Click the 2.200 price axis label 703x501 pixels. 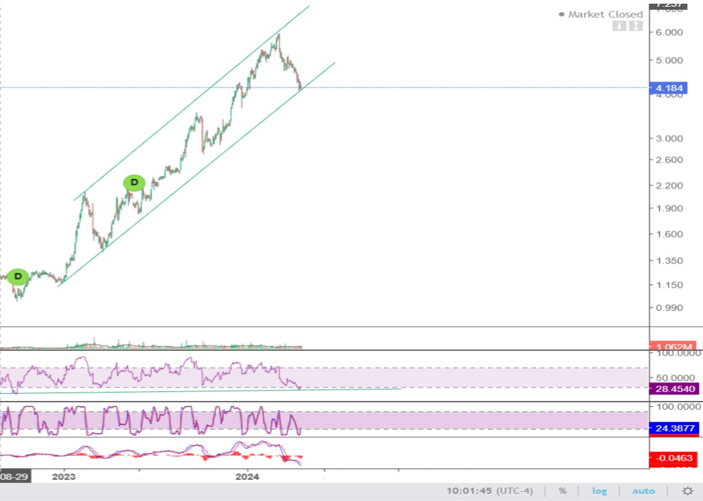[x=669, y=186]
